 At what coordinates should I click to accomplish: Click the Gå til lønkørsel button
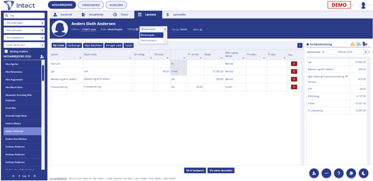tap(195, 170)
